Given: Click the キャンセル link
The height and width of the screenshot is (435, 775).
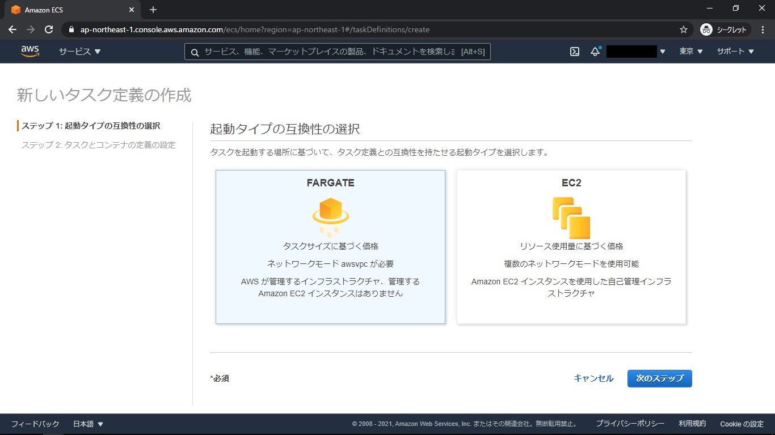Looking at the screenshot, I should (x=593, y=378).
